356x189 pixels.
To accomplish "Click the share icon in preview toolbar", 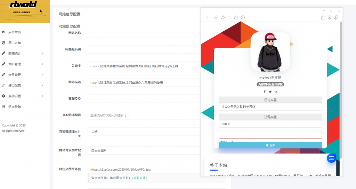I will (x=323, y=17).
